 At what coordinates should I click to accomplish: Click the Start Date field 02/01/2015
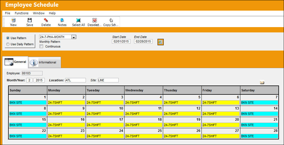pyautogui.click(x=121, y=41)
